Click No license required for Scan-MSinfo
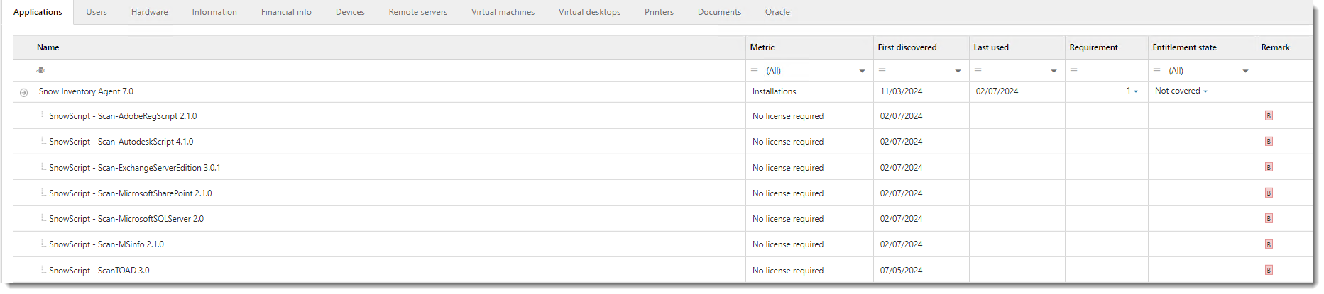Screen dimensions: 1324x294 point(788,244)
